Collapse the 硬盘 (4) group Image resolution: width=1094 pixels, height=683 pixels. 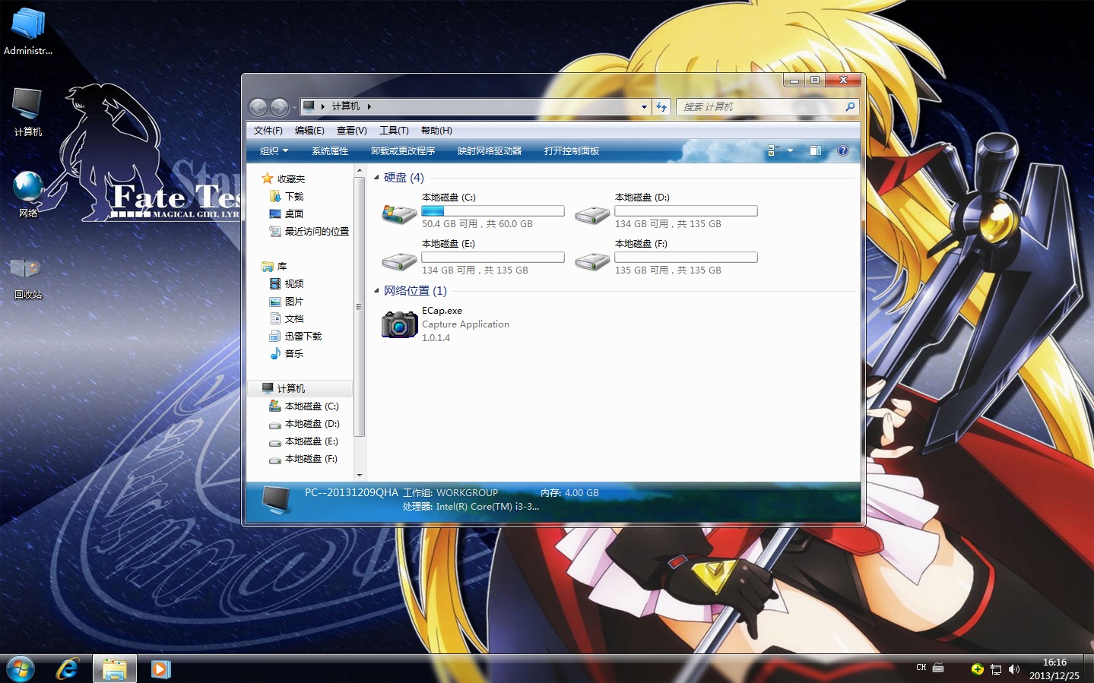tap(376, 178)
